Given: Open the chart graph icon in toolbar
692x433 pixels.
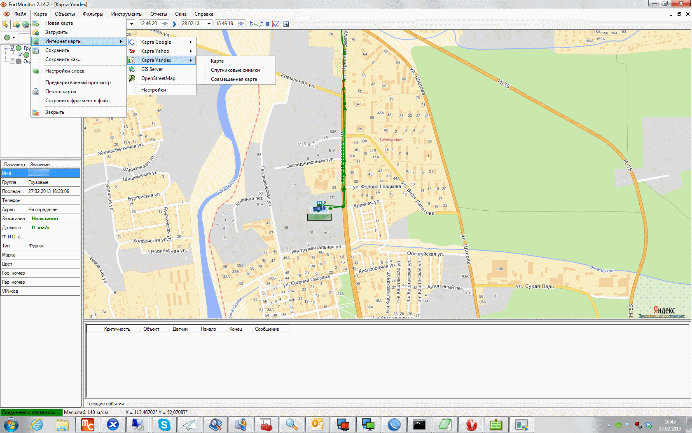Looking at the screenshot, I should click(276, 24).
